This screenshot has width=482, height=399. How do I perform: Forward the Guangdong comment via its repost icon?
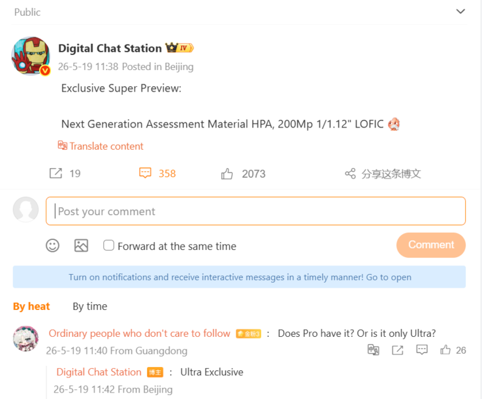[398, 350]
